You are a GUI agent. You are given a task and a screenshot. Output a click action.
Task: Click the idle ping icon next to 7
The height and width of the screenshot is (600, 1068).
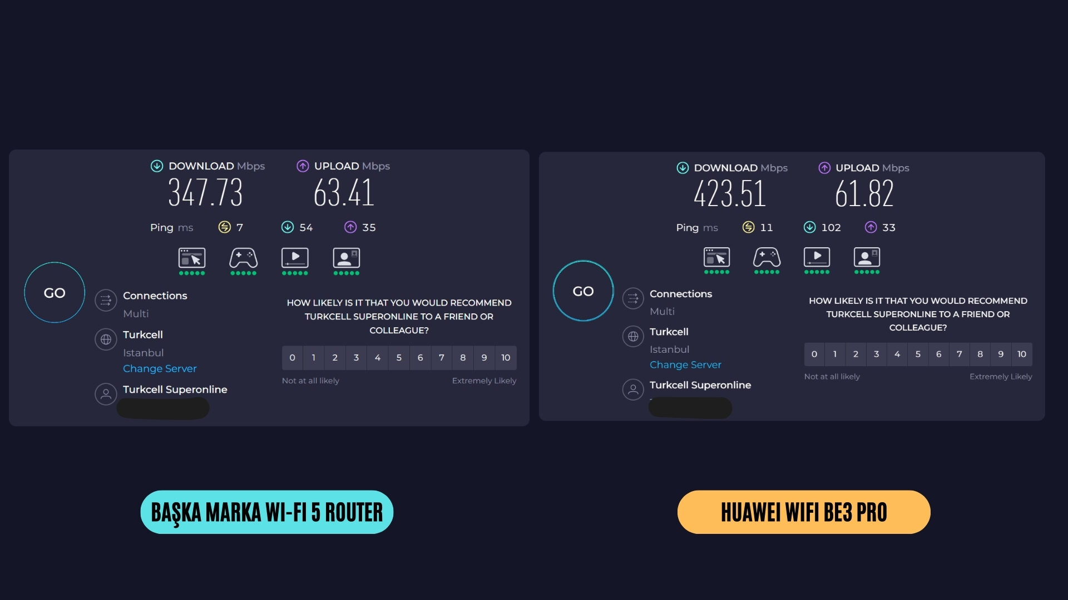[x=224, y=227]
